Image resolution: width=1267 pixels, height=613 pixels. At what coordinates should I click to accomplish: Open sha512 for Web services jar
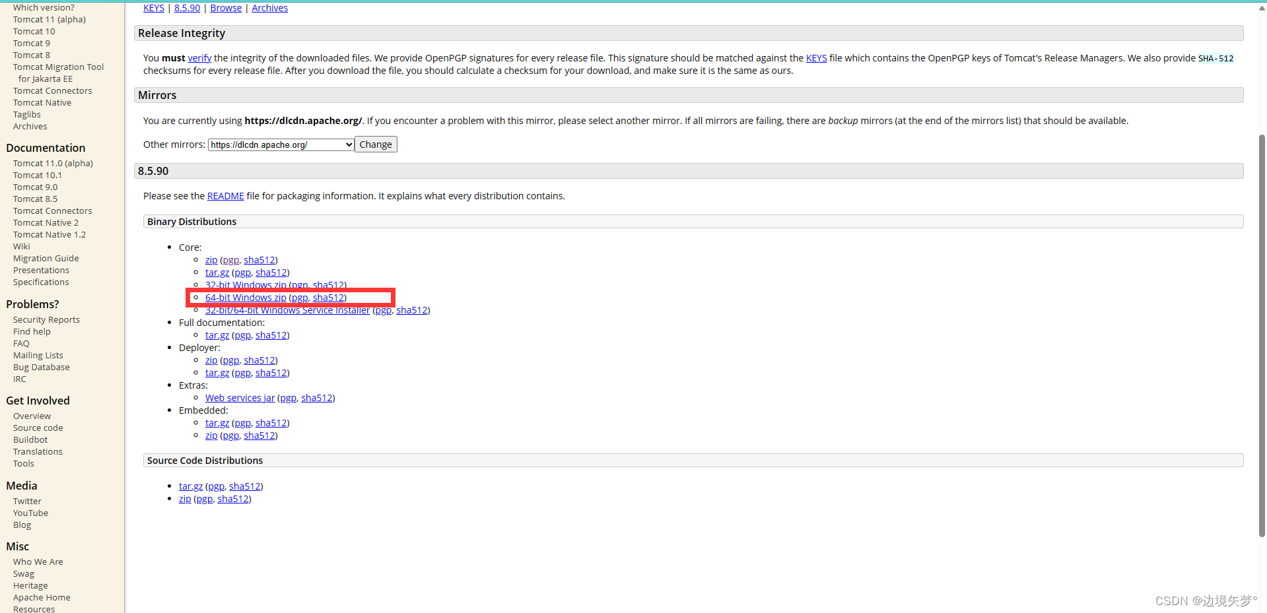click(x=317, y=398)
